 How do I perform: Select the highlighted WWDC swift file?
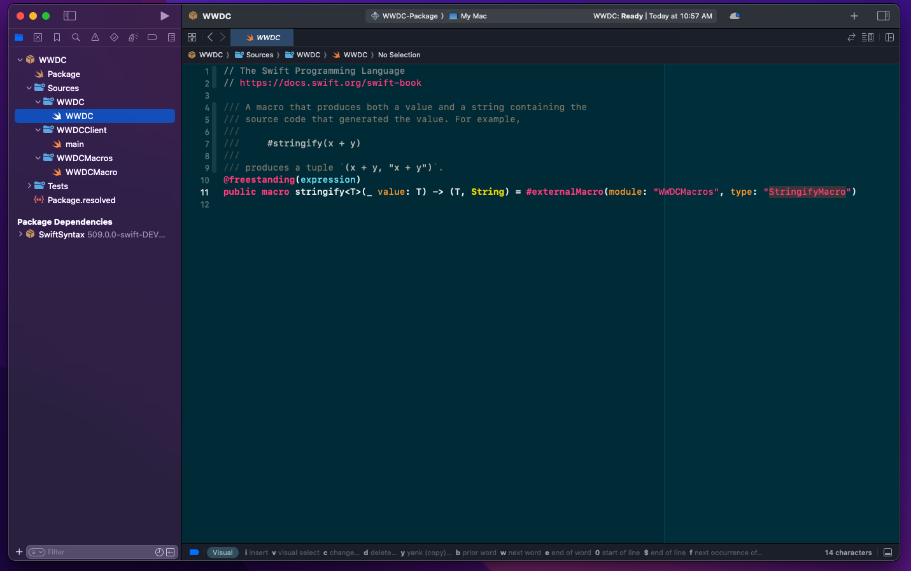95,116
